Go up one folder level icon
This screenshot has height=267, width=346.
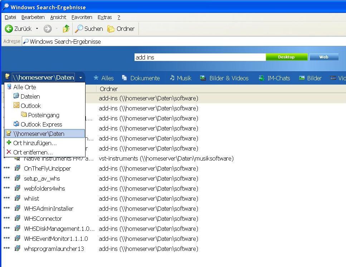(x=66, y=29)
